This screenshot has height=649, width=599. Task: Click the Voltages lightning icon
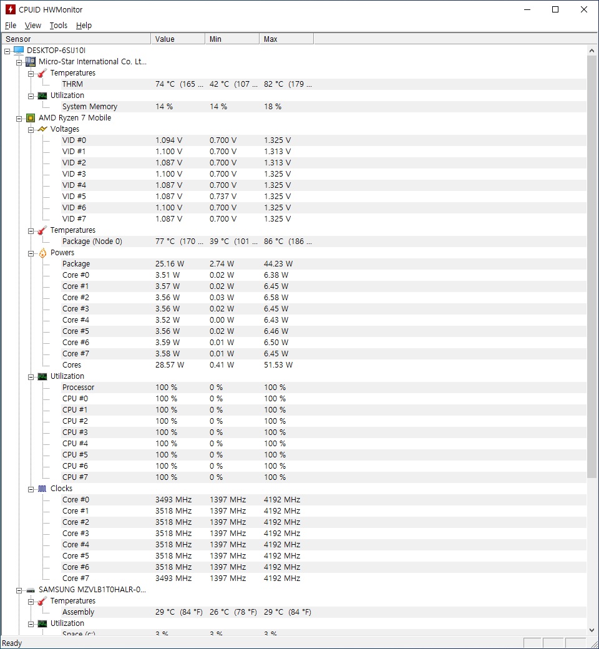pyautogui.click(x=42, y=129)
